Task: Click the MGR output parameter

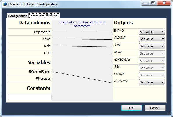Action: click(x=117, y=52)
